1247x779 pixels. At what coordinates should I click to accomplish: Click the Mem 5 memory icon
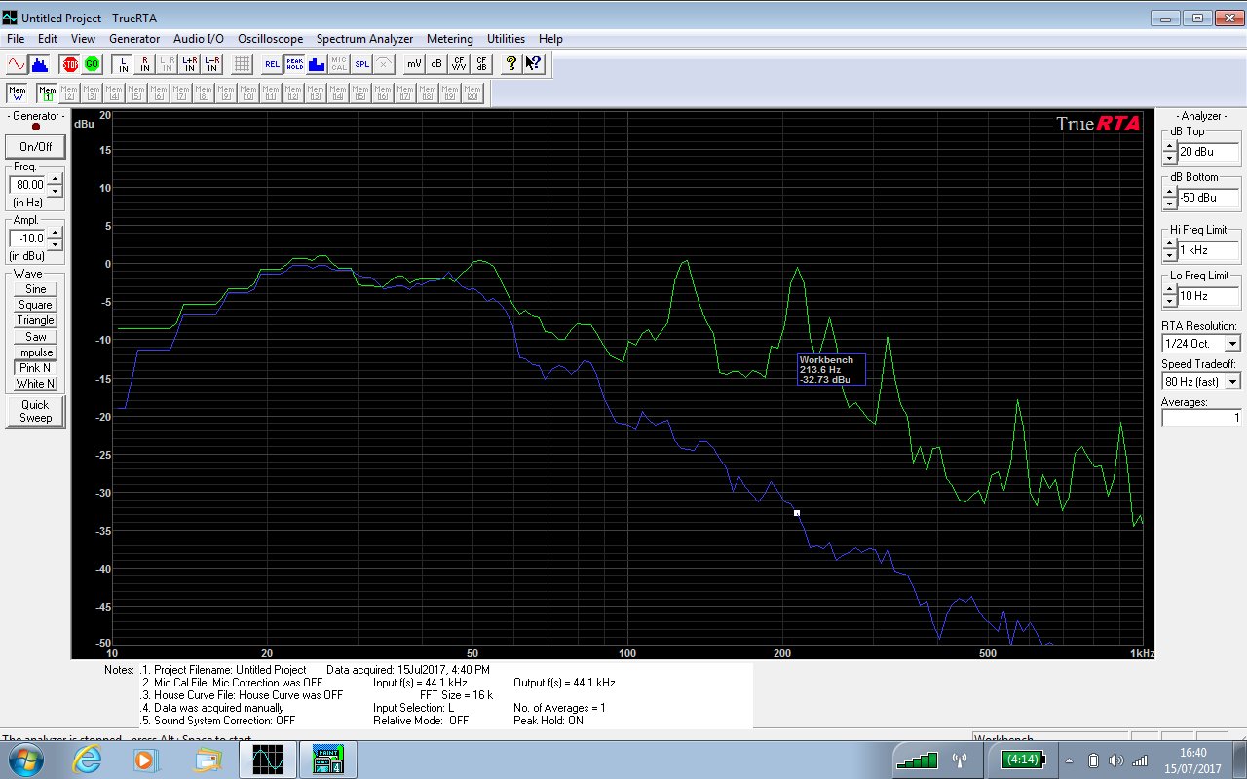[136, 93]
